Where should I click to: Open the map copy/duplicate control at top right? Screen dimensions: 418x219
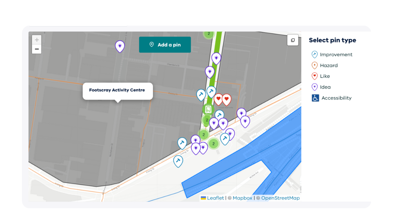pos(293,40)
